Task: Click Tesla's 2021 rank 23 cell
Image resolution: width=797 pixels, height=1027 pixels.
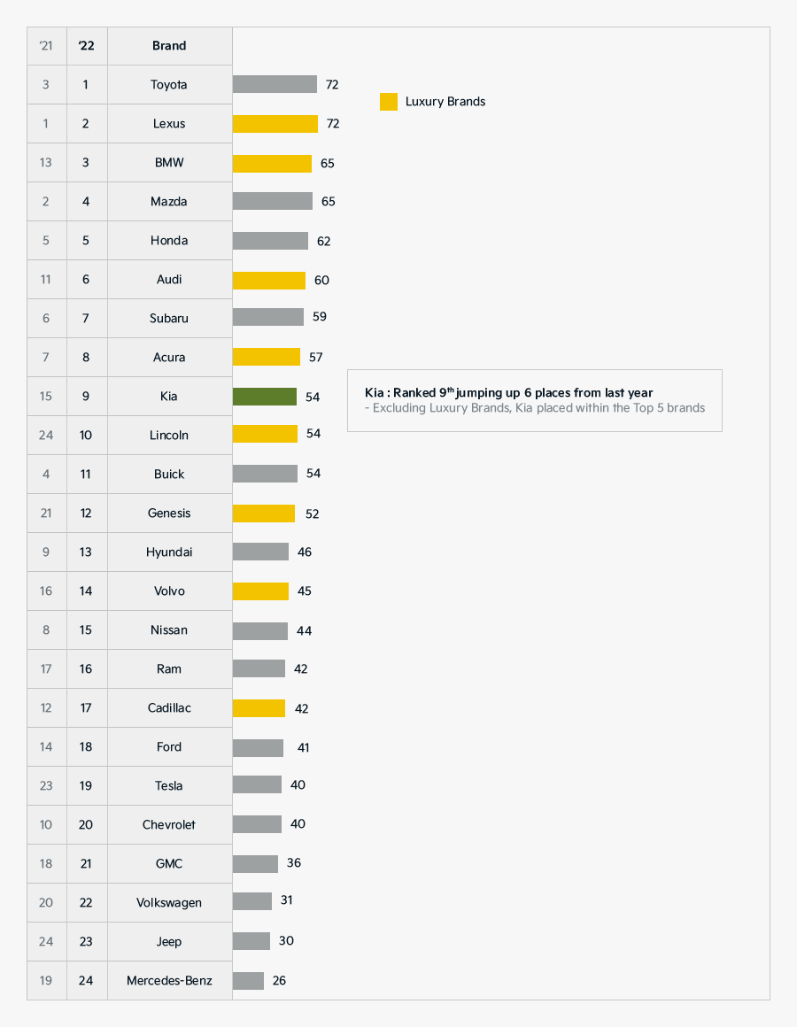Action: pos(46,786)
